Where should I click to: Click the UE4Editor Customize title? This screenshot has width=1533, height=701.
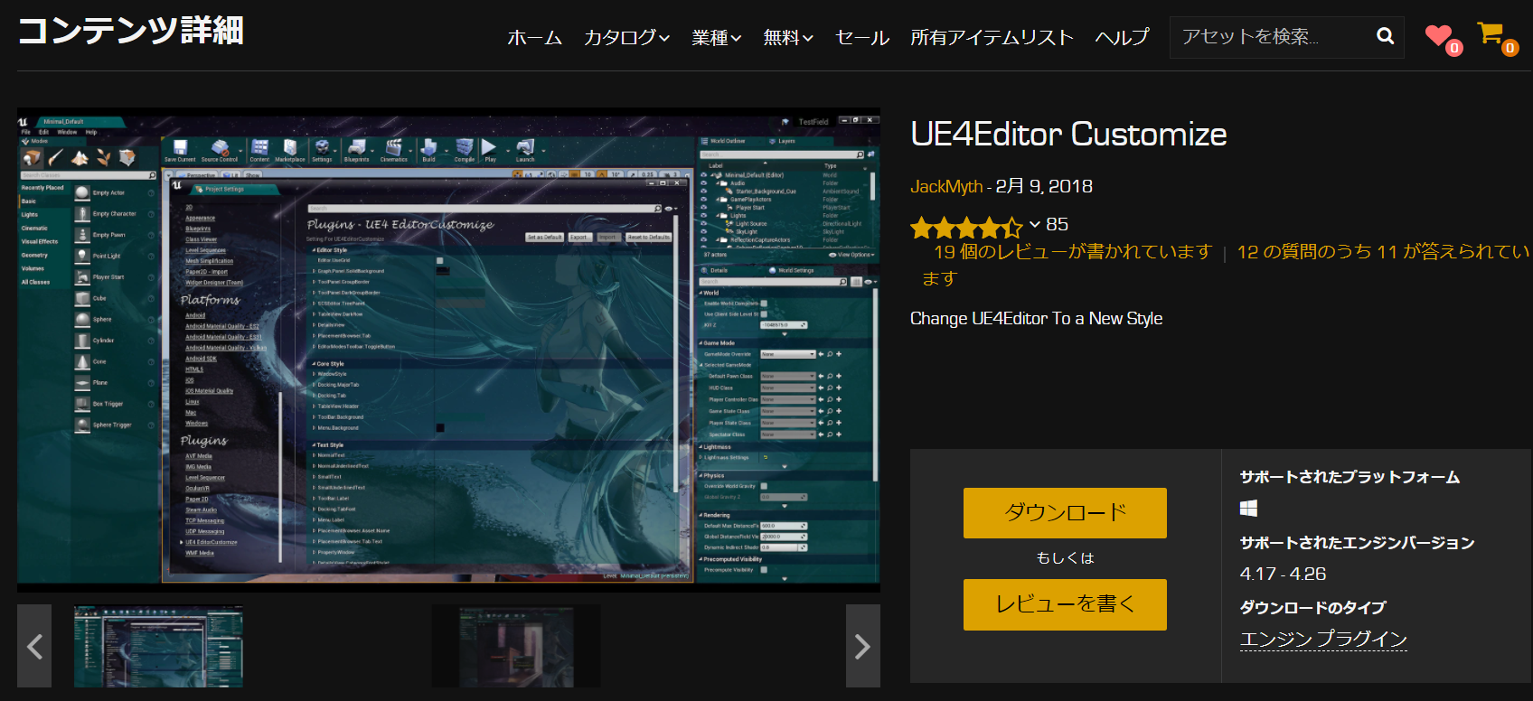(x=1068, y=134)
